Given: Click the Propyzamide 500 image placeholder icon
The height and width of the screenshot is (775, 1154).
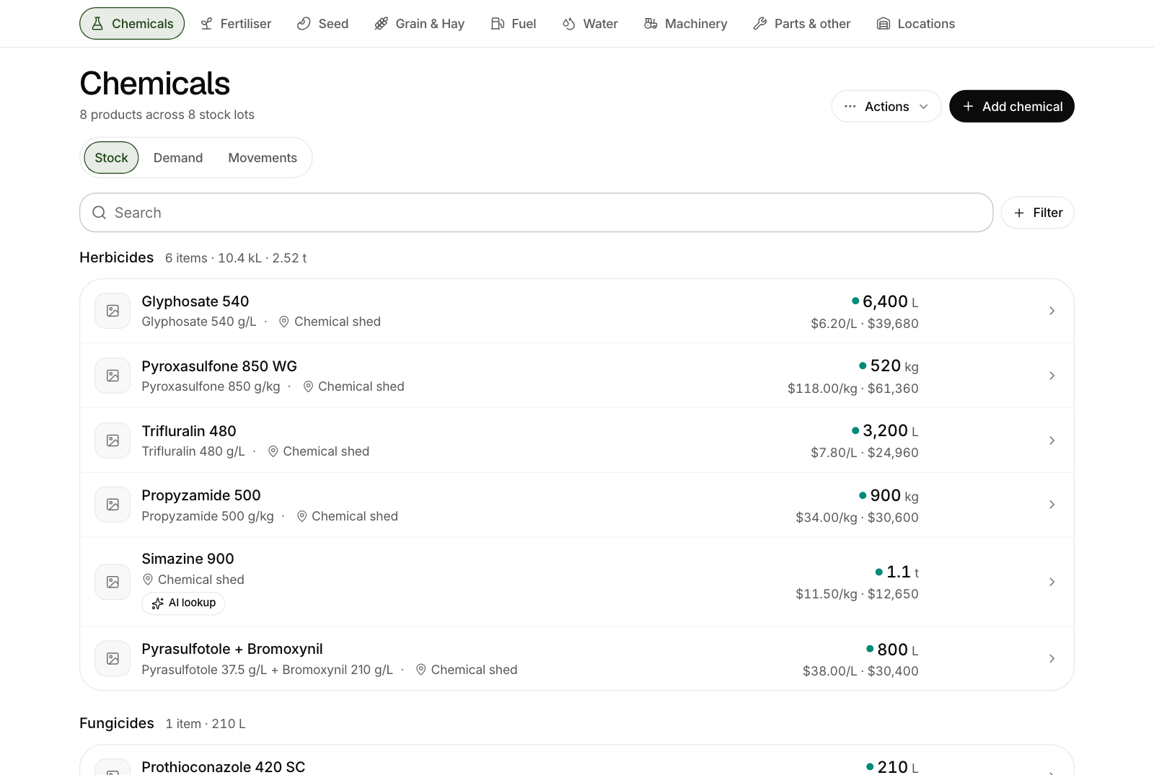Looking at the screenshot, I should coord(113,505).
